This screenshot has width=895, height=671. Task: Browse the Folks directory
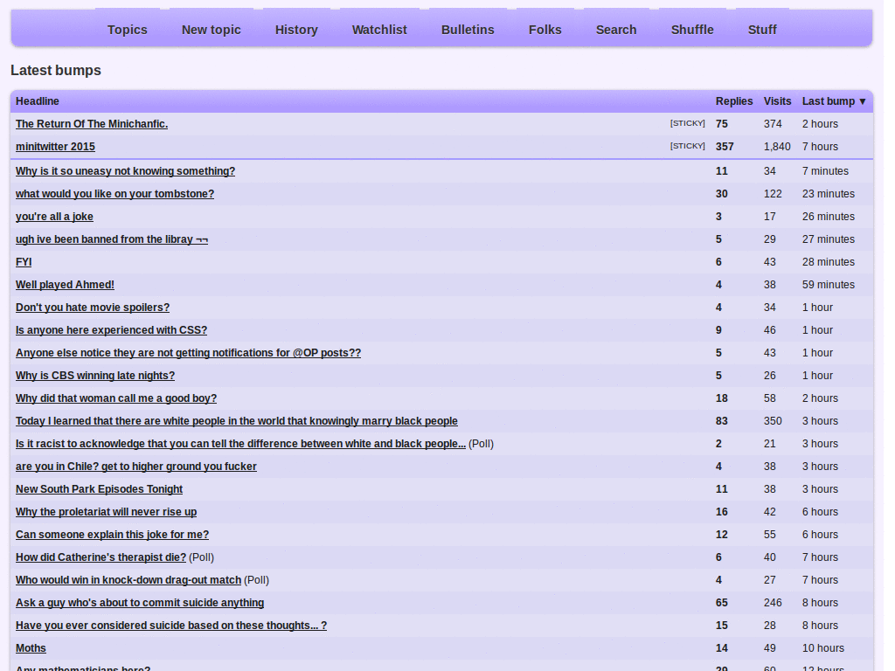pyautogui.click(x=545, y=29)
